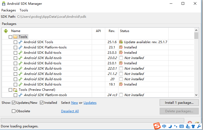Click the Installed status icon for Platform-tools 23.1
Image resolution: width=203 pixels, height=130 pixels.
pyautogui.click(x=121, y=47)
